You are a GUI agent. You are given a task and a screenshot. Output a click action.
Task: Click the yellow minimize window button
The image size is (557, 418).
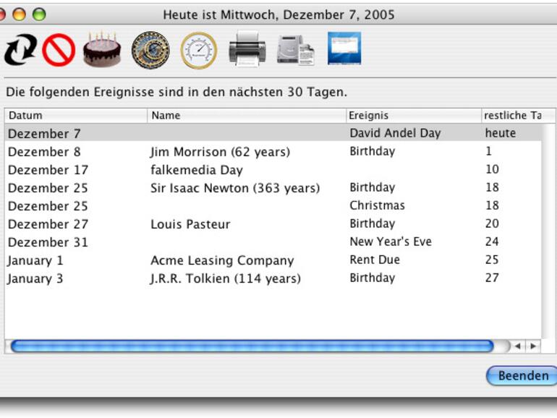click(x=19, y=14)
